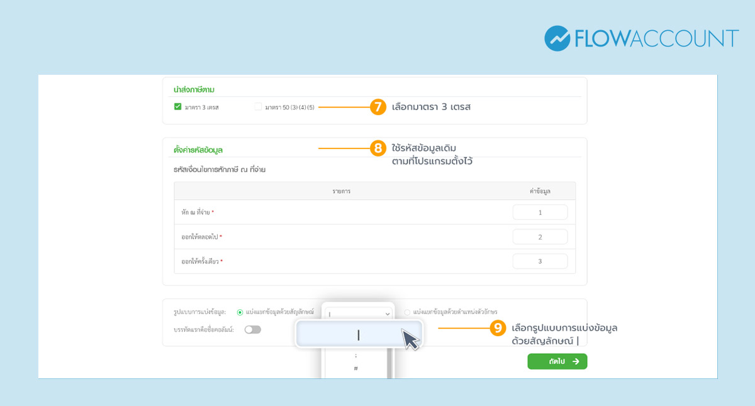755x406 pixels.
Task: Click the ออกให้ตลอดไป value field
Action: pos(539,237)
